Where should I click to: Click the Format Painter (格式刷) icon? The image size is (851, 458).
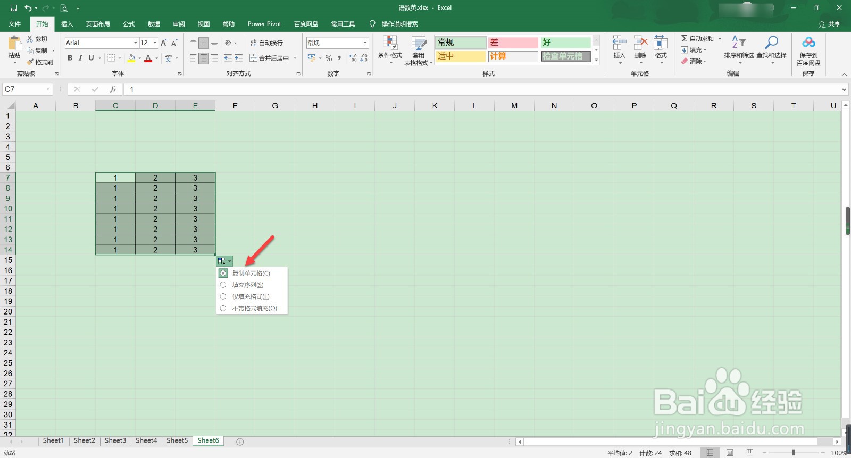30,62
